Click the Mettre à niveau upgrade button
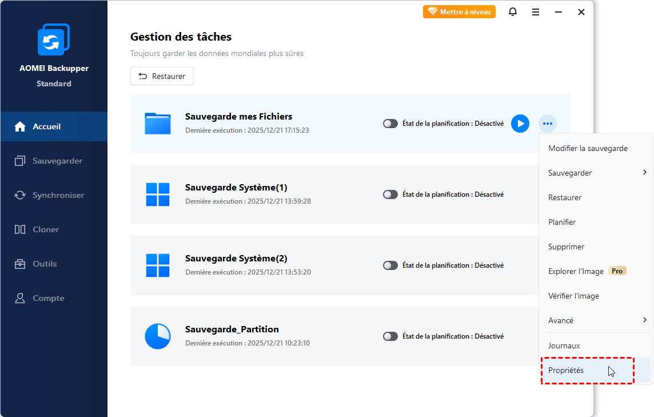 [459, 12]
